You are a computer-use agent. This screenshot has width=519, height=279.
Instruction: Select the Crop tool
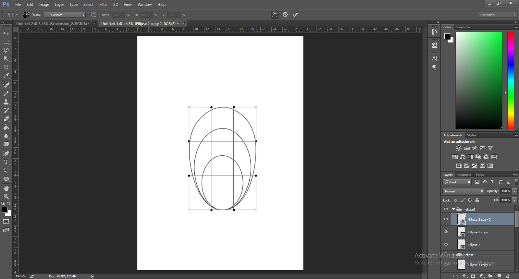[6, 67]
